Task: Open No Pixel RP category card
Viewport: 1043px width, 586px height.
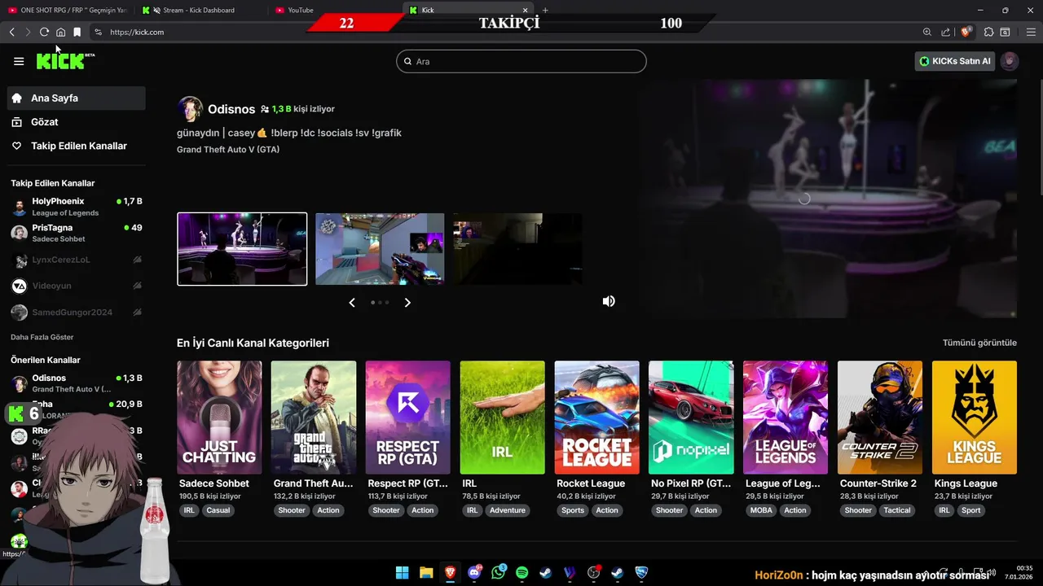Action: point(691,418)
